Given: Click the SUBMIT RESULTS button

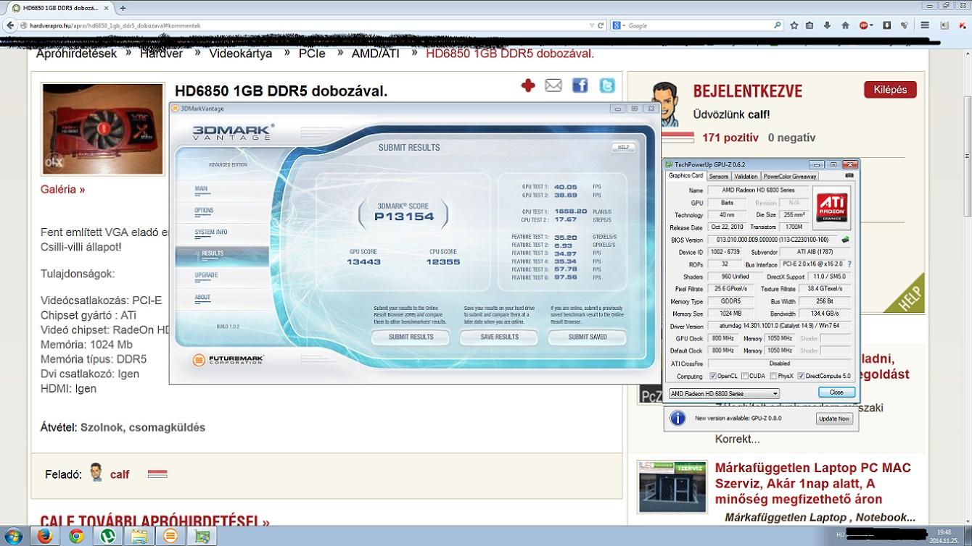Looking at the screenshot, I should 411,337.
